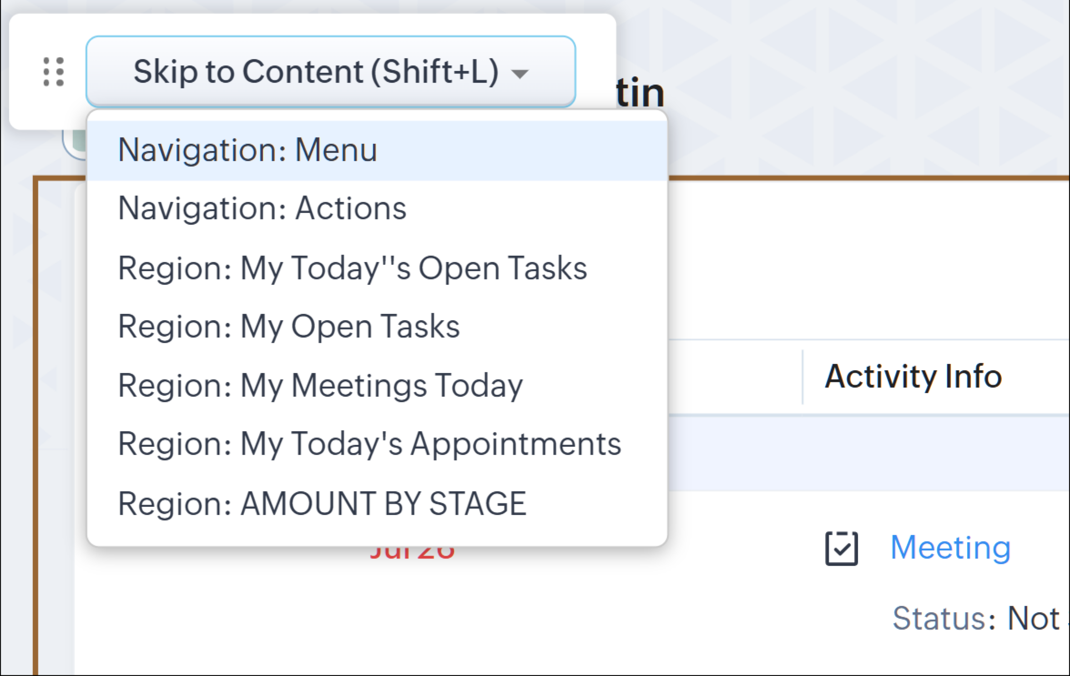Click the Activity Info column header

(x=913, y=377)
